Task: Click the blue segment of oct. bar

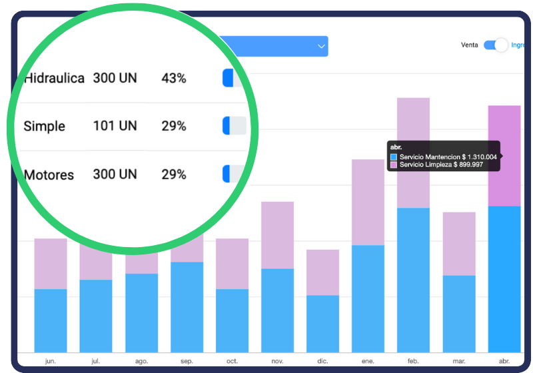Action: coord(232,320)
